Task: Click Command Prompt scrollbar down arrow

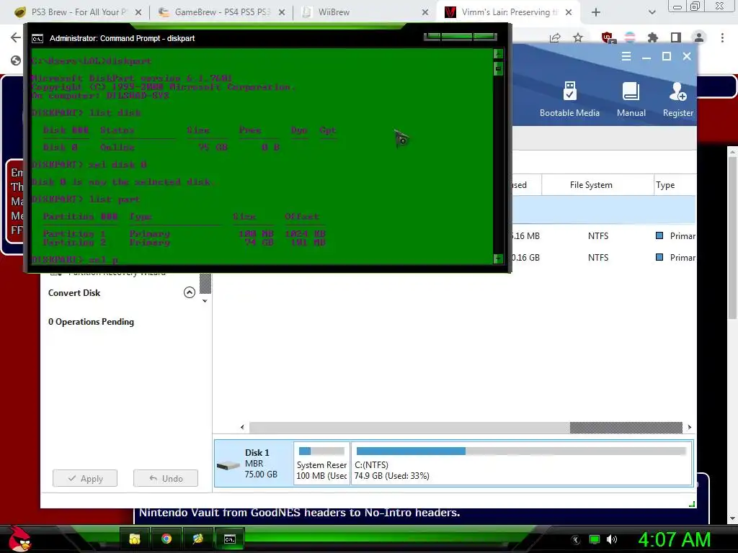Action: [x=498, y=258]
